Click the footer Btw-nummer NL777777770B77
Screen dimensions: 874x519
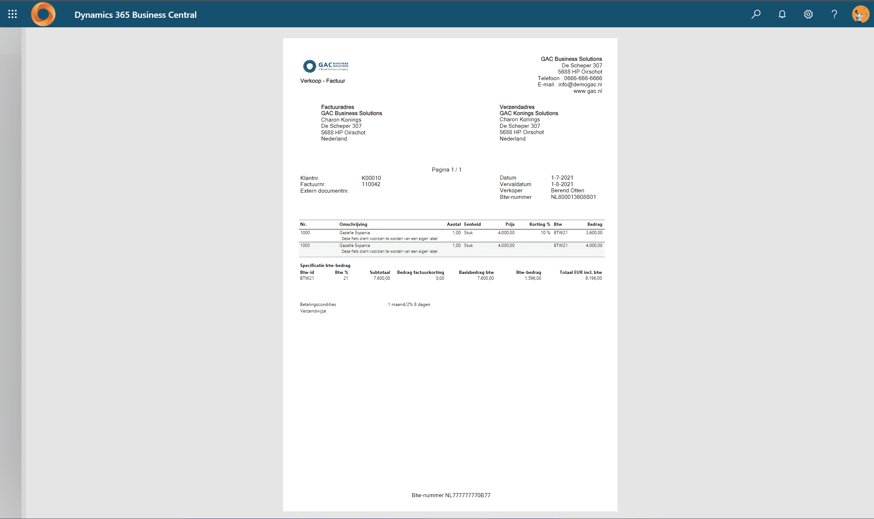[x=451, y=495]
